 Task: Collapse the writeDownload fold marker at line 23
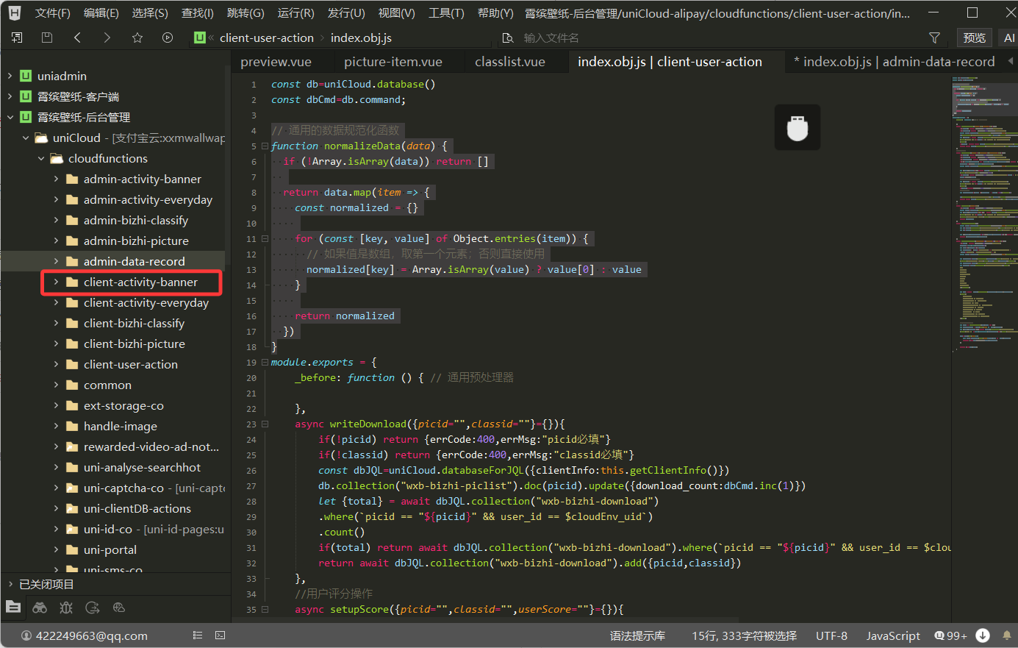pos(265,424)
